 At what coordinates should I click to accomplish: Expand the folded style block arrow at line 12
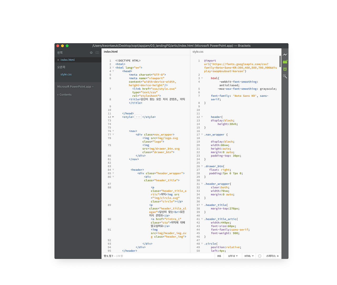point(113,117)
